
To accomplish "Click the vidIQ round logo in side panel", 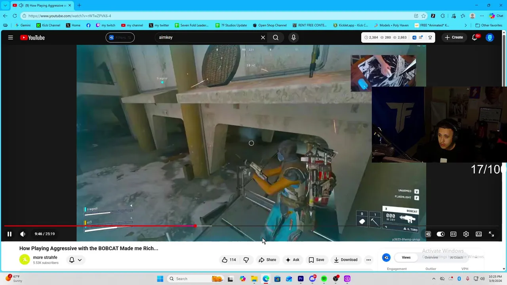I will coord(386,257).
